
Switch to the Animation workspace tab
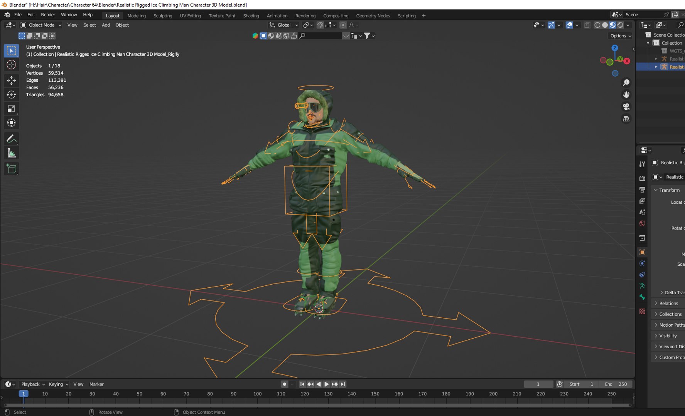point(277,16)
